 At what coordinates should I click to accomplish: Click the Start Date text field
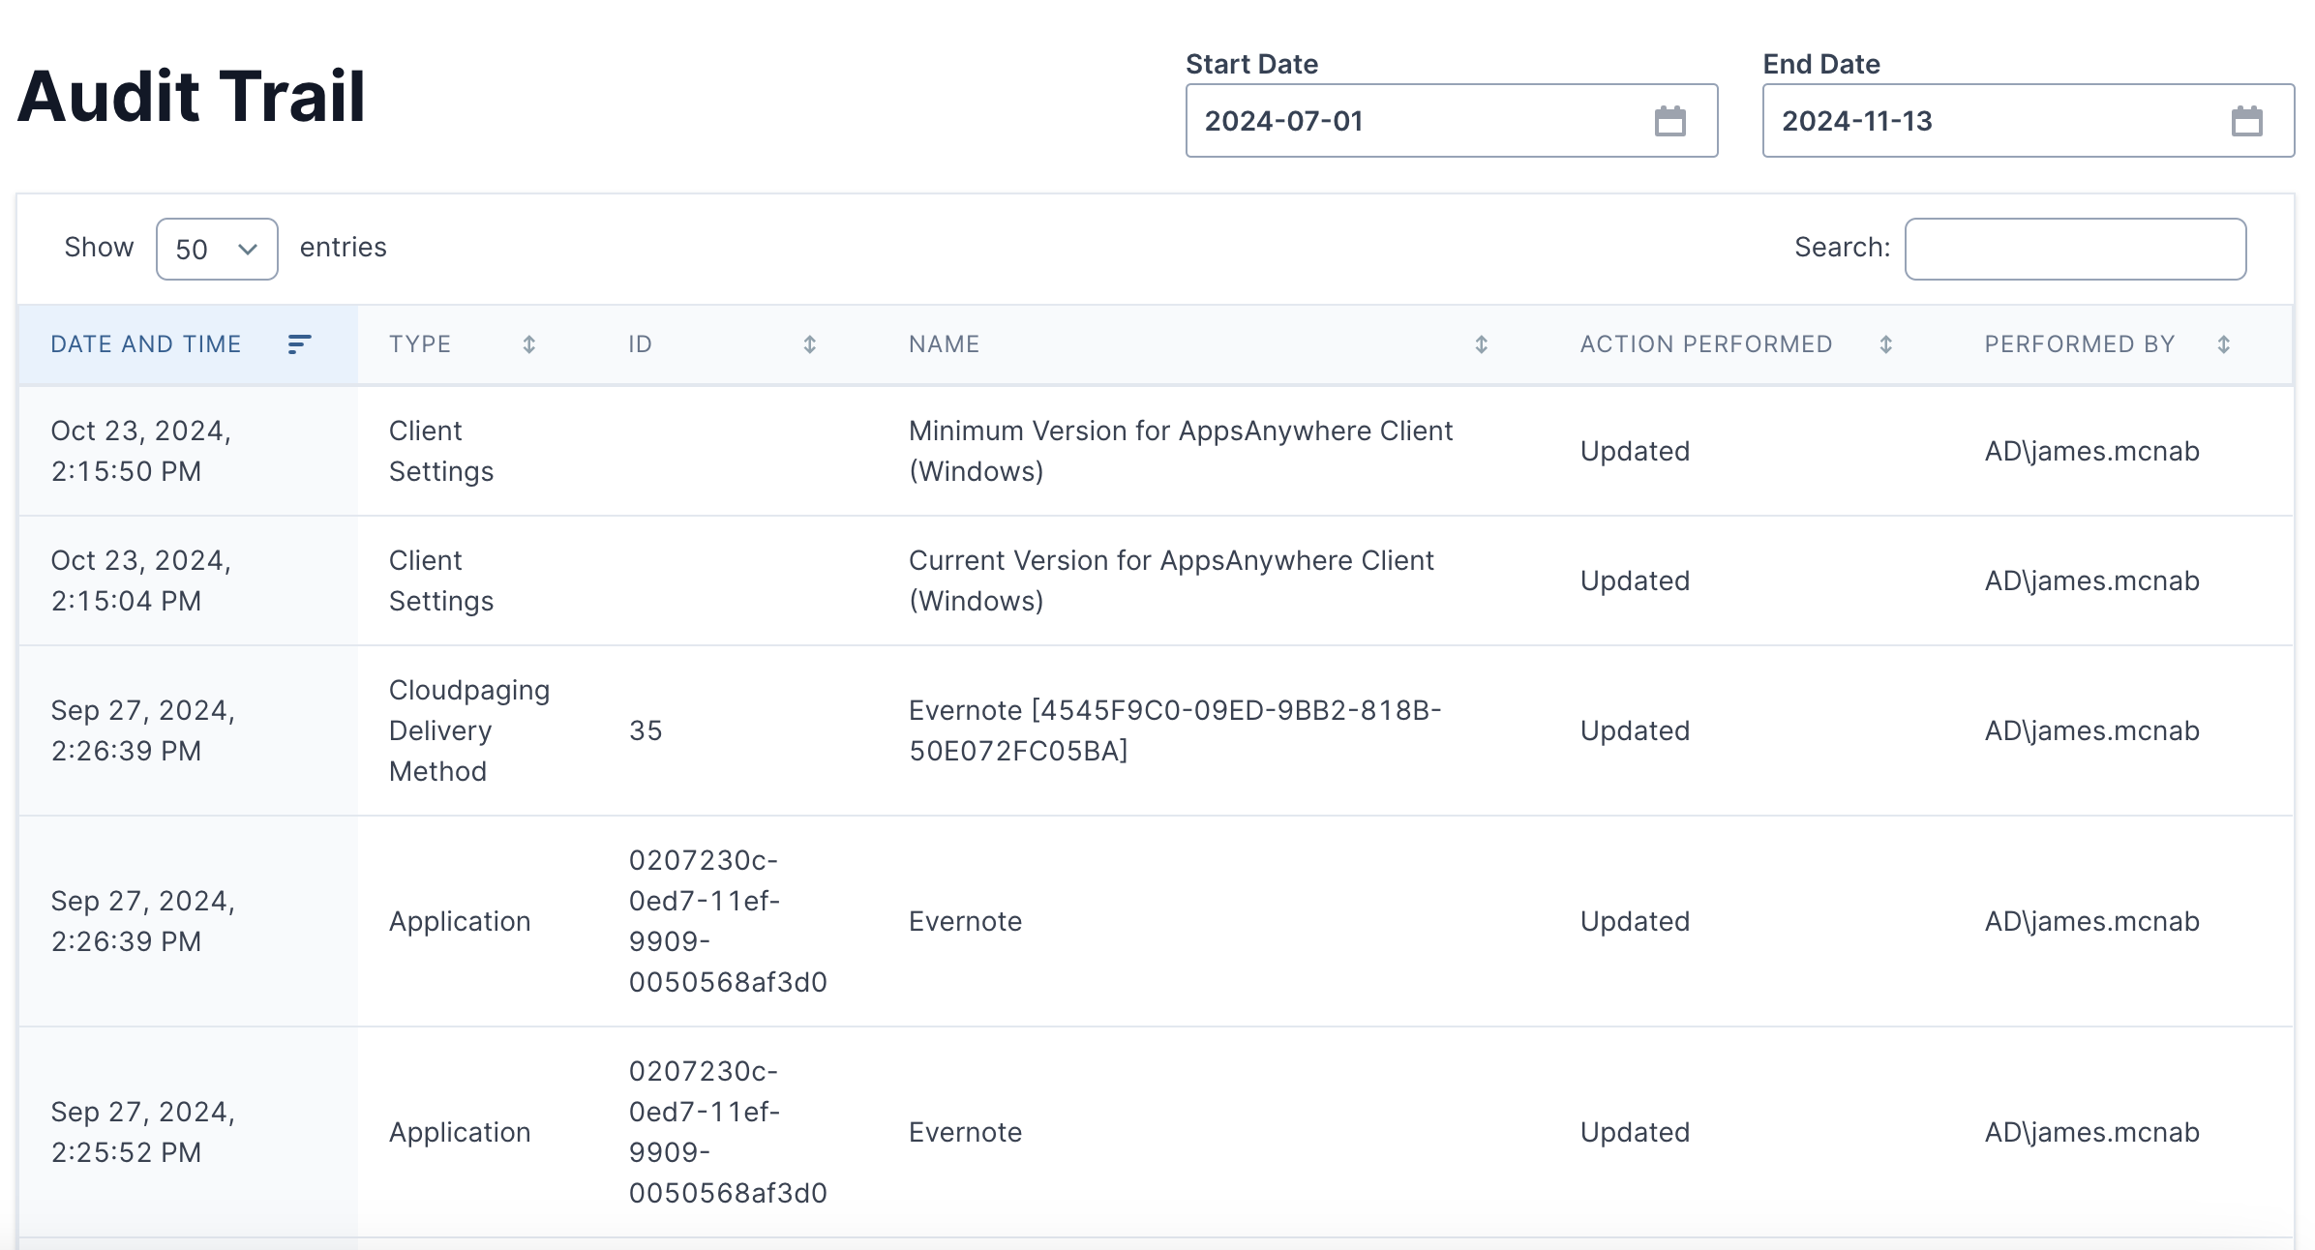(1413, 121)
